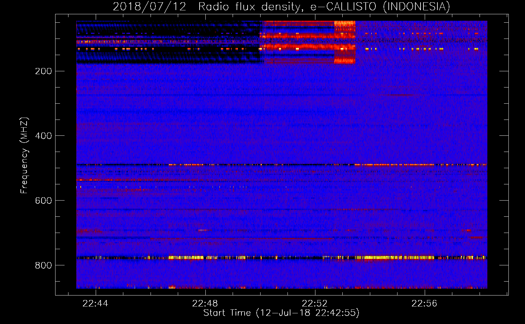Click the 22:48 time tick label
525x324 pixels.
[205, 304]
